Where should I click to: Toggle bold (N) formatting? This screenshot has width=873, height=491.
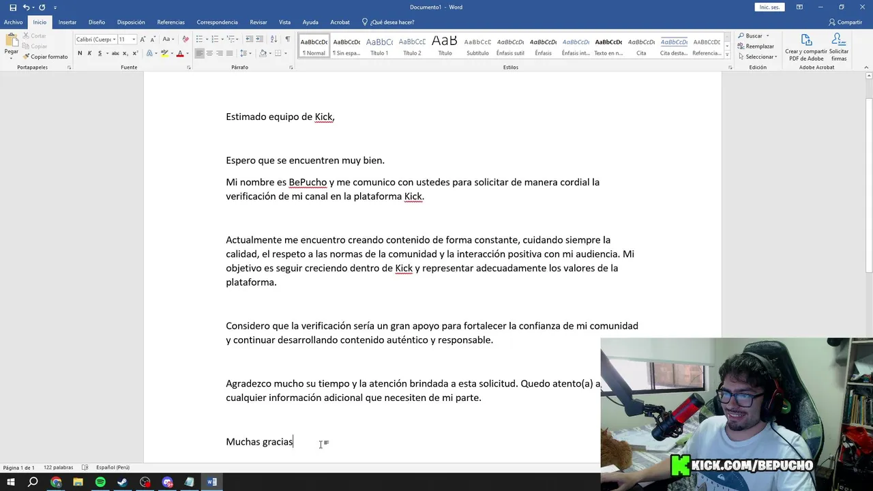click(x=80, y=53)
